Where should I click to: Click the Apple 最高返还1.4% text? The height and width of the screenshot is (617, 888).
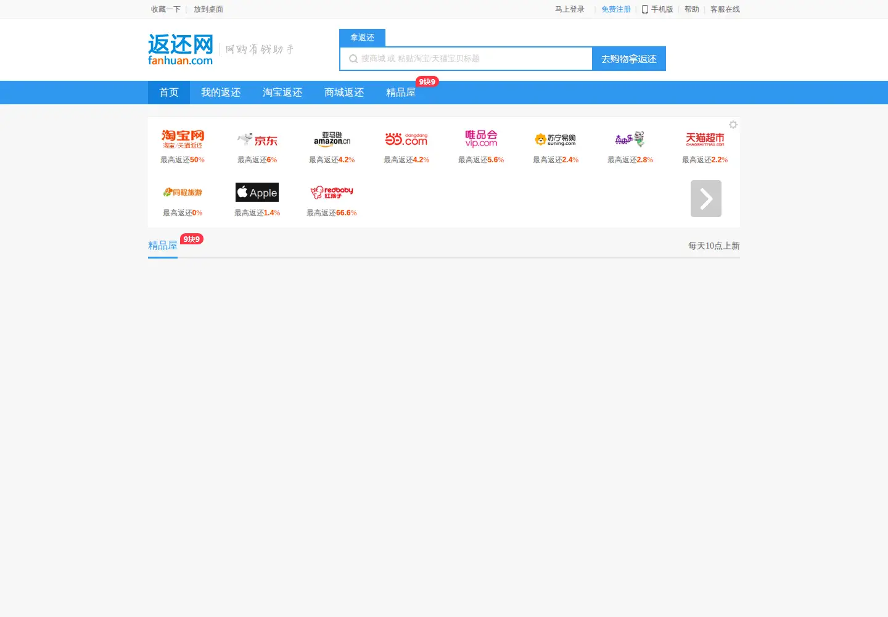pos(257,213)
